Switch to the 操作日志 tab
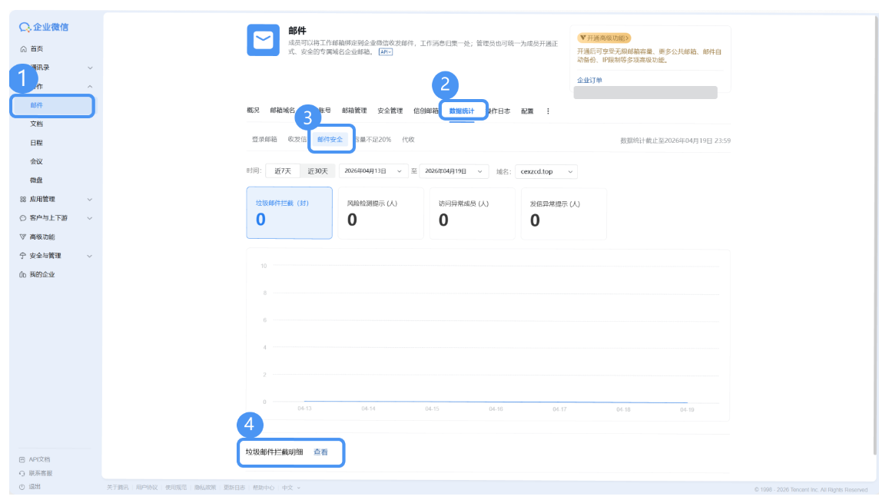Image resolution: width=879 pixels, height=503 pixels. pos(498,111)
